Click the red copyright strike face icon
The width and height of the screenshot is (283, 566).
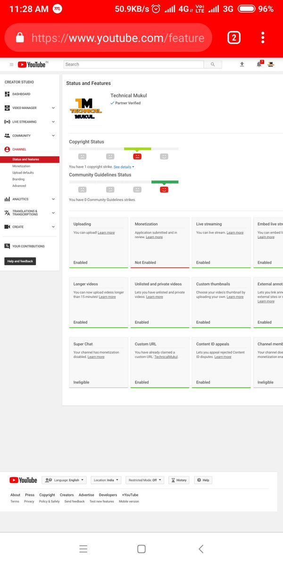tap(137, 156)
